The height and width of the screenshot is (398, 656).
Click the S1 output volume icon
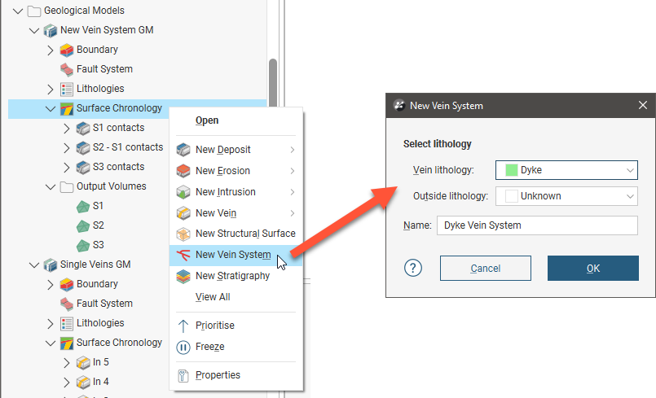[x=83, y=207]
